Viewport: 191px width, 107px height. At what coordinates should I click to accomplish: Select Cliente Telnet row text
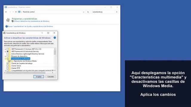16,66
